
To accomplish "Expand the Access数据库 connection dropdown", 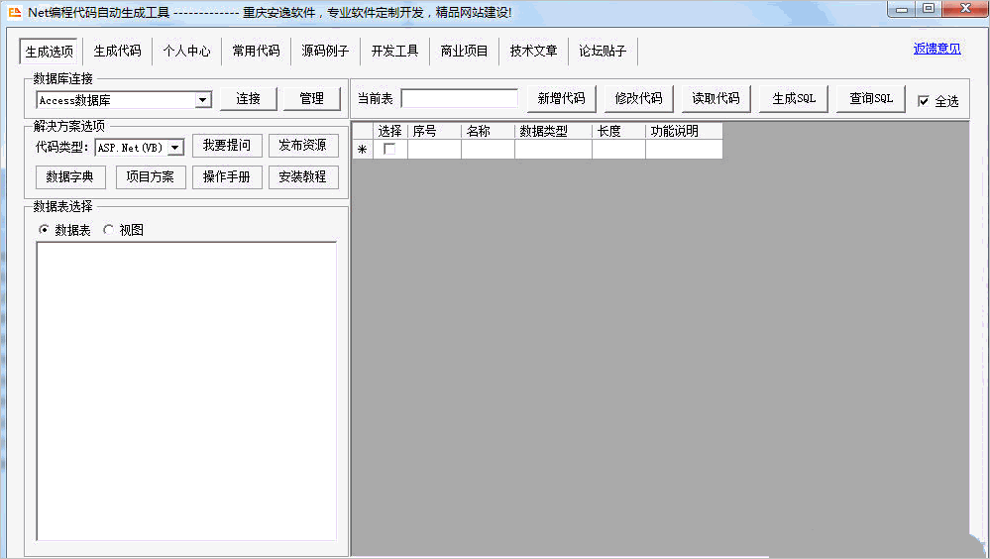I will click(203, 100).
